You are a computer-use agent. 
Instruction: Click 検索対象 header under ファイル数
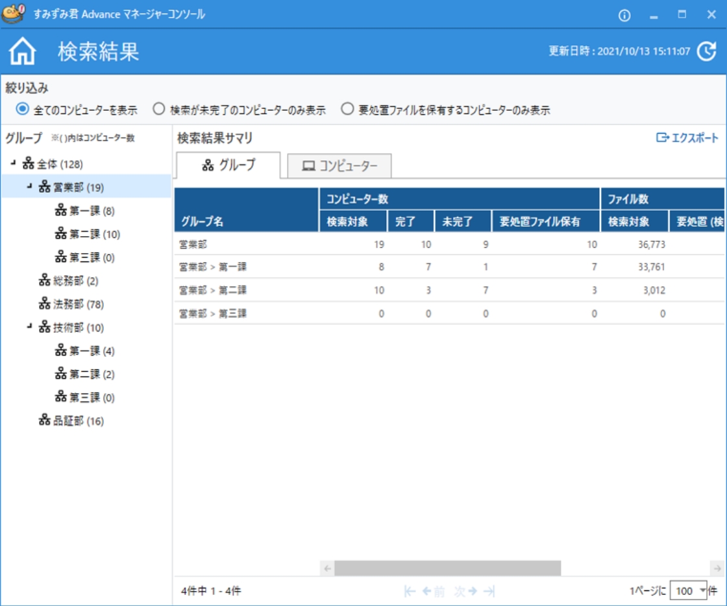tap(635, 221)
